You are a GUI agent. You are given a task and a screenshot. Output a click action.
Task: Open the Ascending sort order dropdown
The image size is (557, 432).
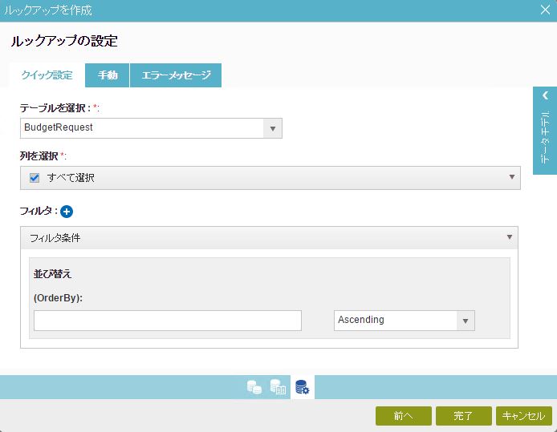466,321
